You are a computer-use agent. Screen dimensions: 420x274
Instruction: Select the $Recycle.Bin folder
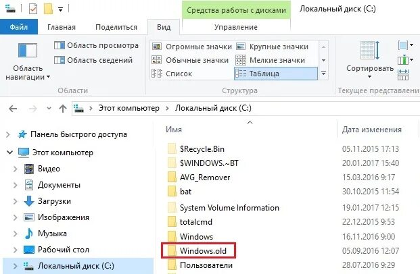pyautogui.click(x=202, y=149)
